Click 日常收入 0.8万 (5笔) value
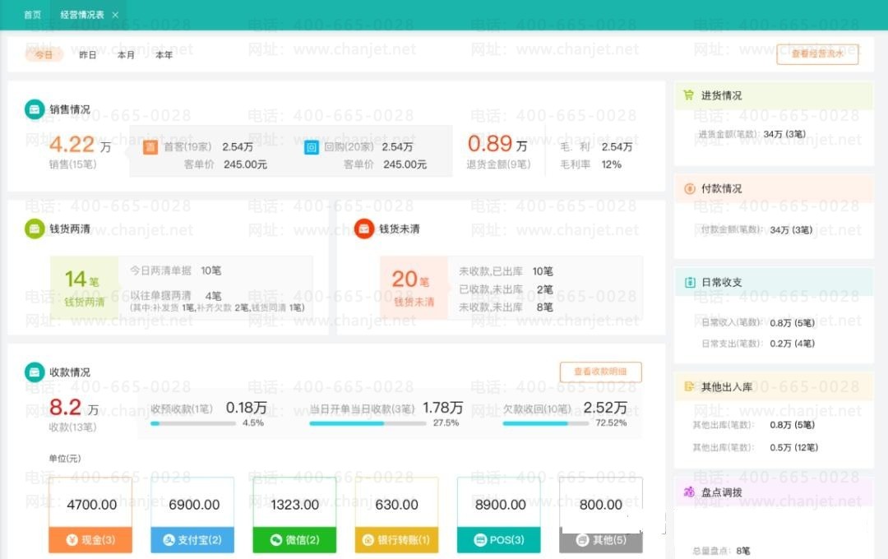 click(793, 323)
